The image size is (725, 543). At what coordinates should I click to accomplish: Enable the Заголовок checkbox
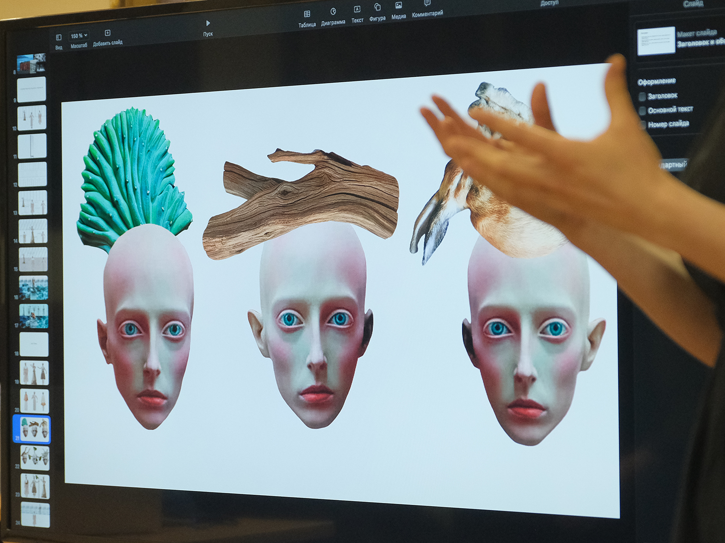point(643,97)
